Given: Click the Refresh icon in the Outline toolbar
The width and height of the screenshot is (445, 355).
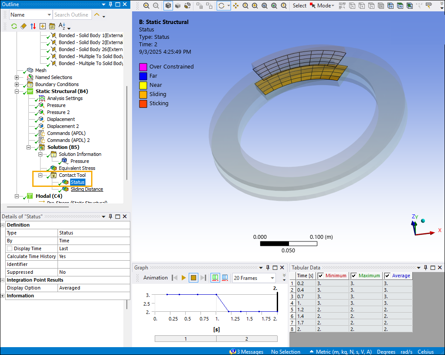Looking at the screenshot, I should (14, 26).
